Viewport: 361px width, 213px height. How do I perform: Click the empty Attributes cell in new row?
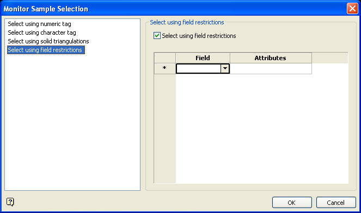pos(271,68)
